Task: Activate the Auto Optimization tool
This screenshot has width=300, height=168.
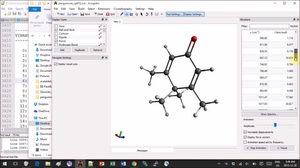Action: 152,14
